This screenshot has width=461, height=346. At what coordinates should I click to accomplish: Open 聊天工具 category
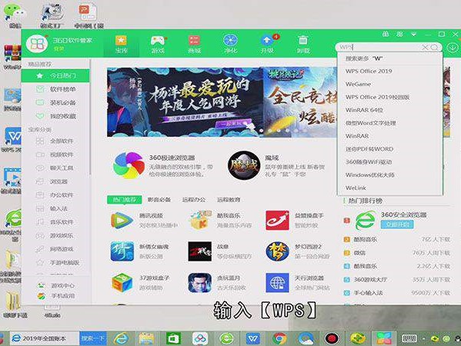click(55, 168)
